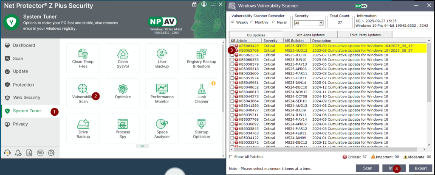Check the box for KB5062554 update
The image size is (435, 175).
coord(232,55)
